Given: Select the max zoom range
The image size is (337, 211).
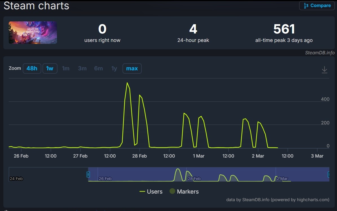Looking at the screenshot, I should (132, 68).
